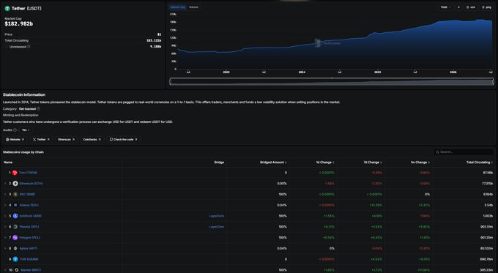Click left handle of chart range slider

coord(171,82)
